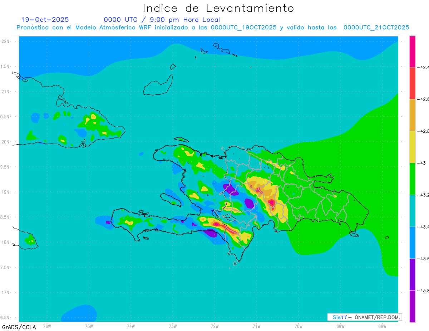This screenshot has height=331, width=429.
Task: Click the teal swatch between -43.2 and -43.4
Action: (x=412, y=211)
